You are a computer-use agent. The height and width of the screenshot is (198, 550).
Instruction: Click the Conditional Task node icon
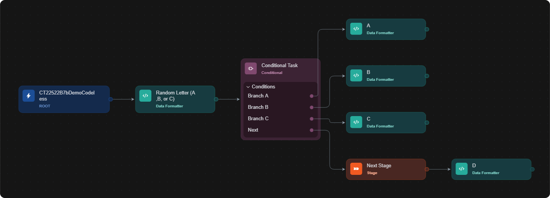click(x=251, y=68)
